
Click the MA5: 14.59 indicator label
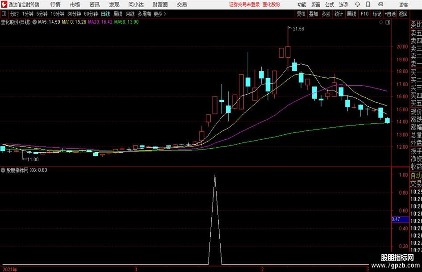pos(49,22)
